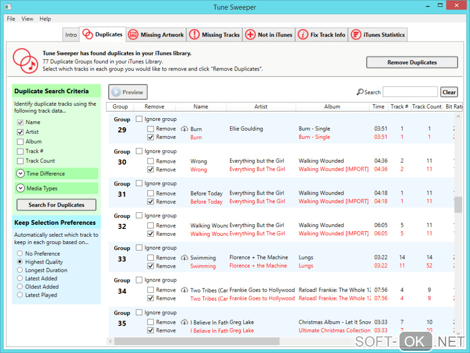This screenshot has width=470, height=353.
Task: Enable the Track Count criteria checkbox
Action: [x=20, y=161]
